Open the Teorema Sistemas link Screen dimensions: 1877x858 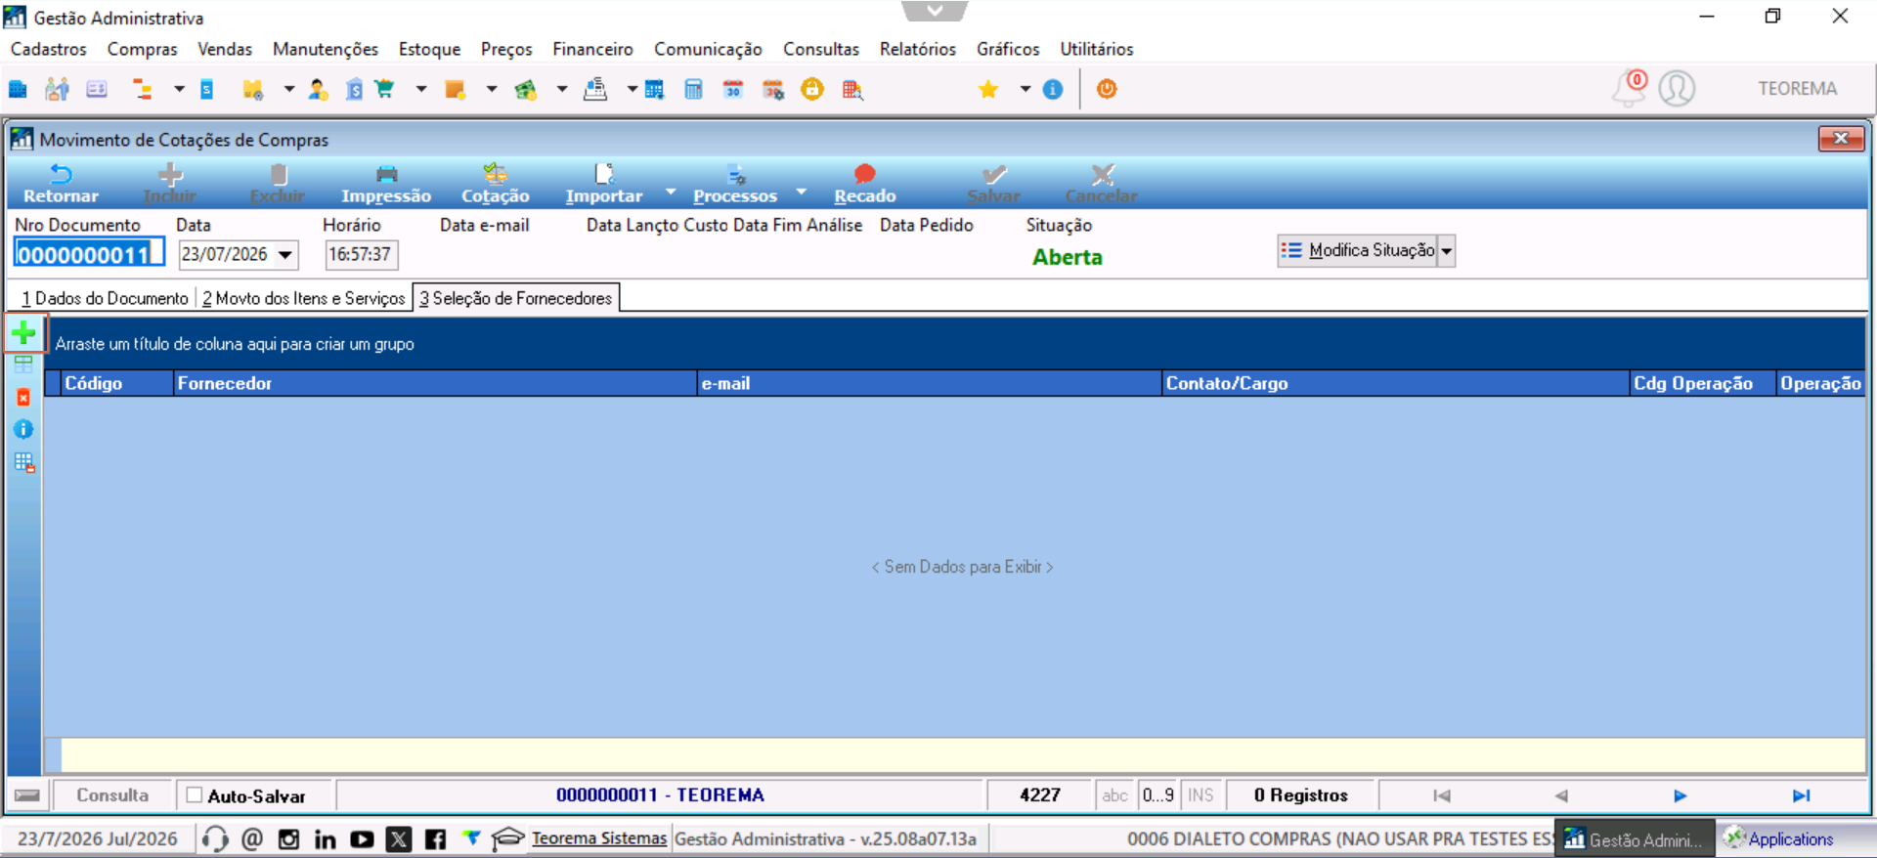pos(599,838)
